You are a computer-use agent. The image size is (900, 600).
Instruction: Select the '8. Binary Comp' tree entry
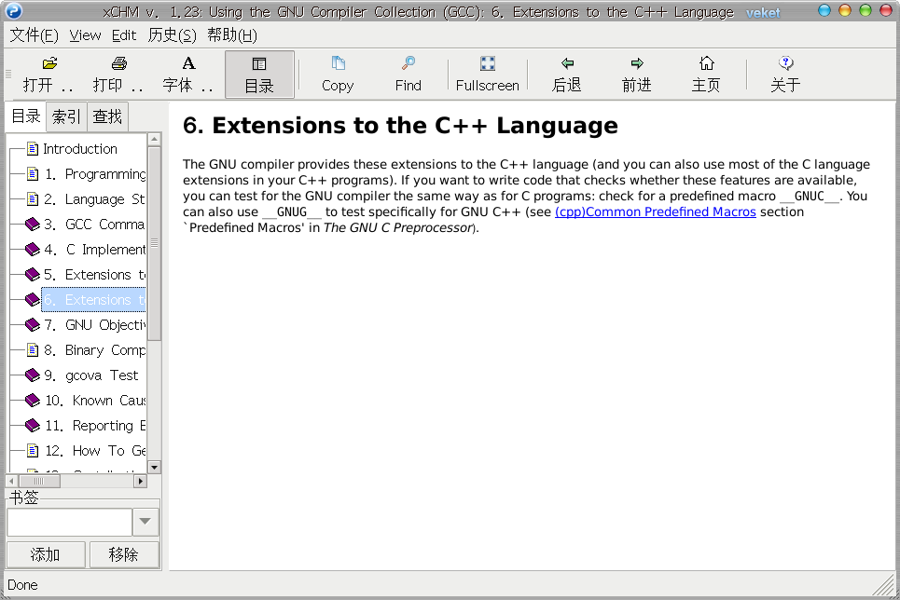[x=95, y=350]
